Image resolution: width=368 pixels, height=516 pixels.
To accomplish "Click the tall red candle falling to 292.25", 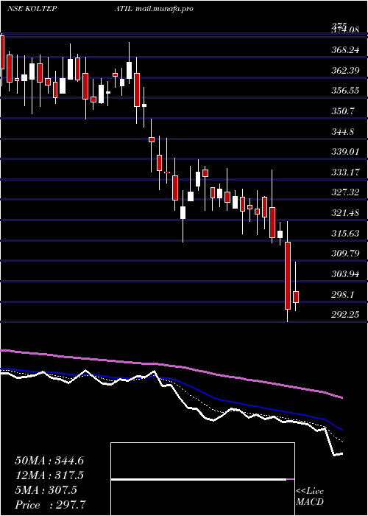I will [288, 276].
